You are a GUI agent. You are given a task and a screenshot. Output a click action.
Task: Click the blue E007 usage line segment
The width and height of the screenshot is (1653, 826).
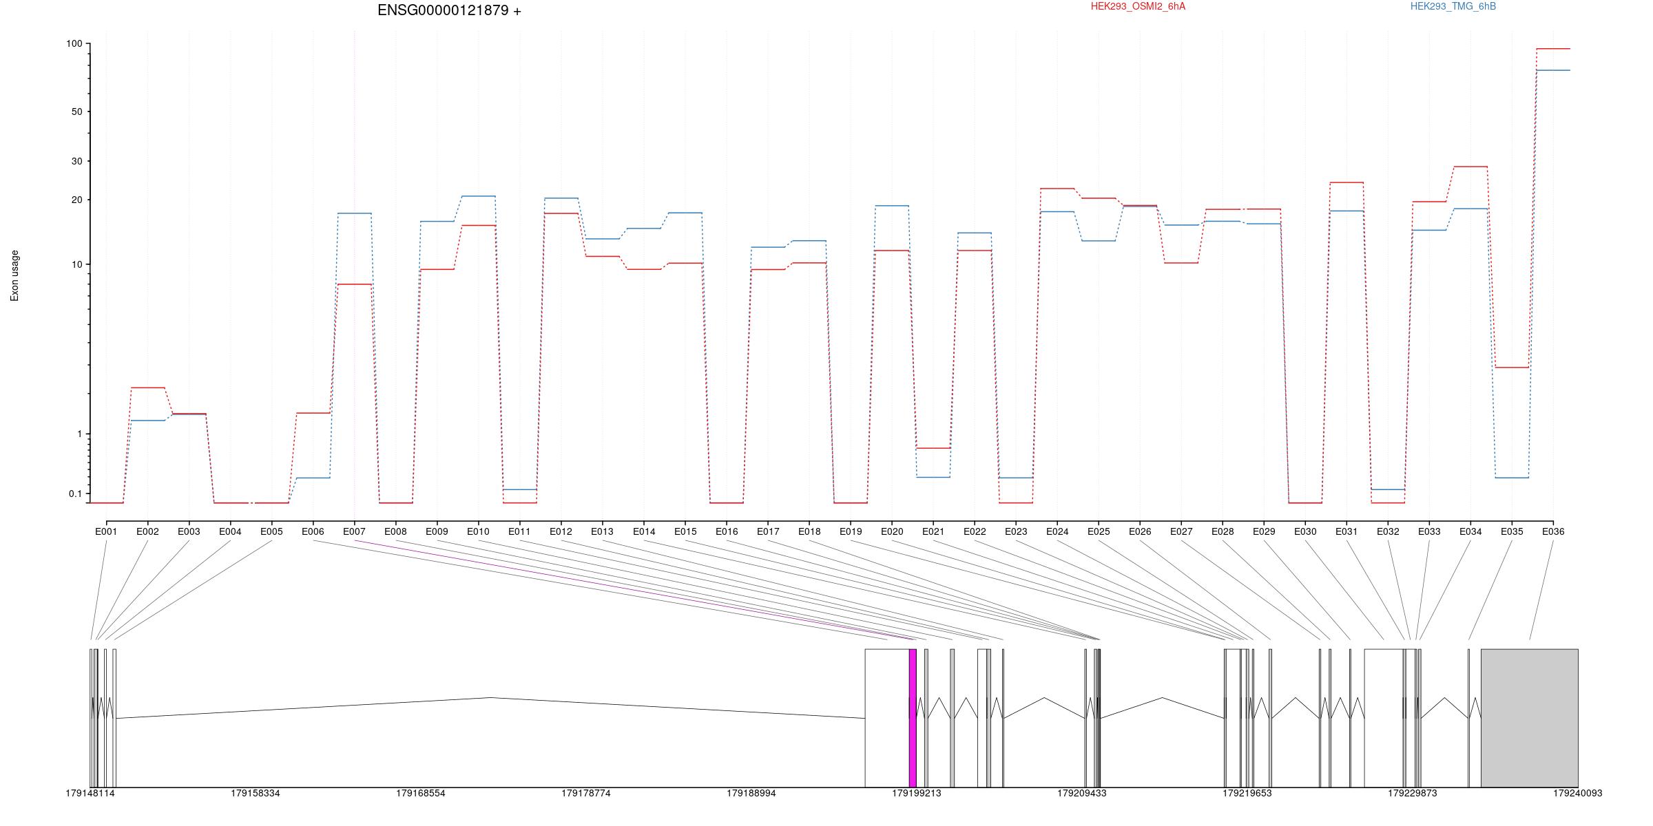pyautogui.click(x=354, y=213)
